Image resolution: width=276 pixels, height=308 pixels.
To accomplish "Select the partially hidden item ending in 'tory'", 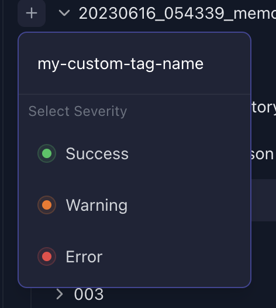I will pos(264,108).
